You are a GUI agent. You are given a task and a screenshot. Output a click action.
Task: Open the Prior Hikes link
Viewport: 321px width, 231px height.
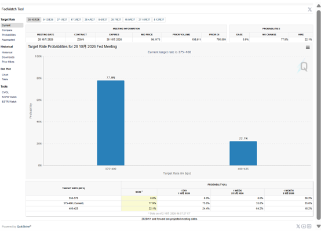[x=8, y=62]
